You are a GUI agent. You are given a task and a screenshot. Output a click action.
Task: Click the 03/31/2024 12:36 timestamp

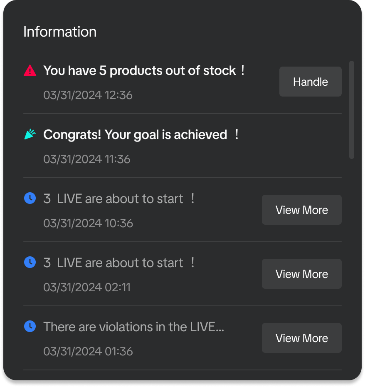(88, 95)
